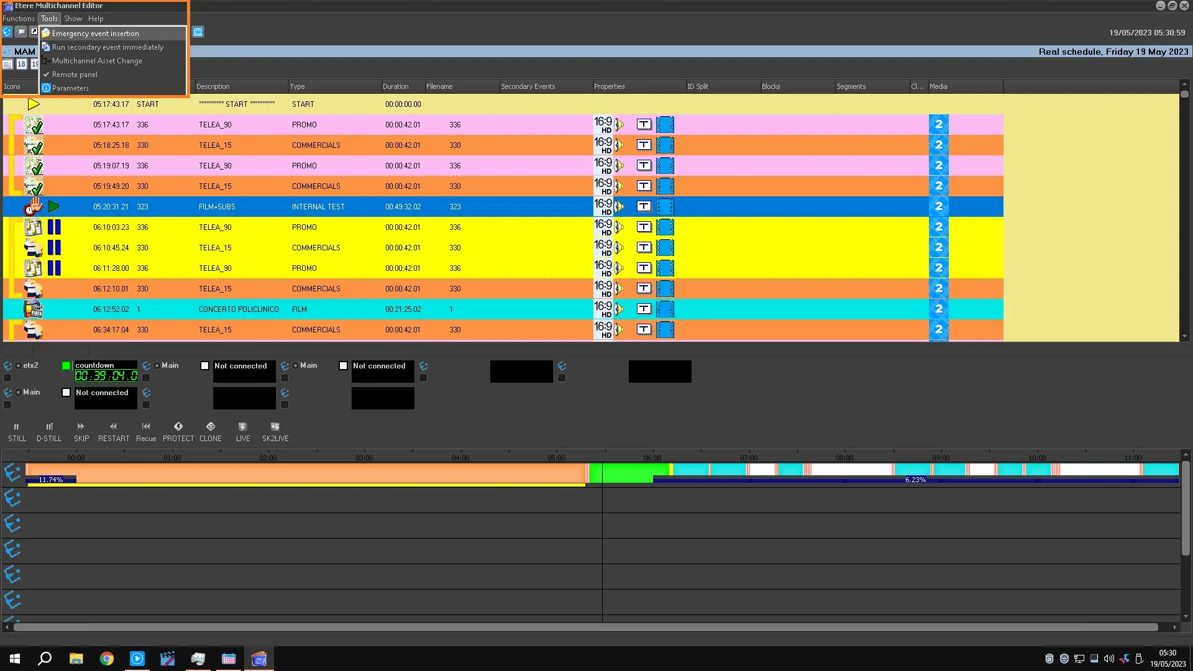Open the Help menu
This screenshot has height=671, width=1193.
point(96,19)
